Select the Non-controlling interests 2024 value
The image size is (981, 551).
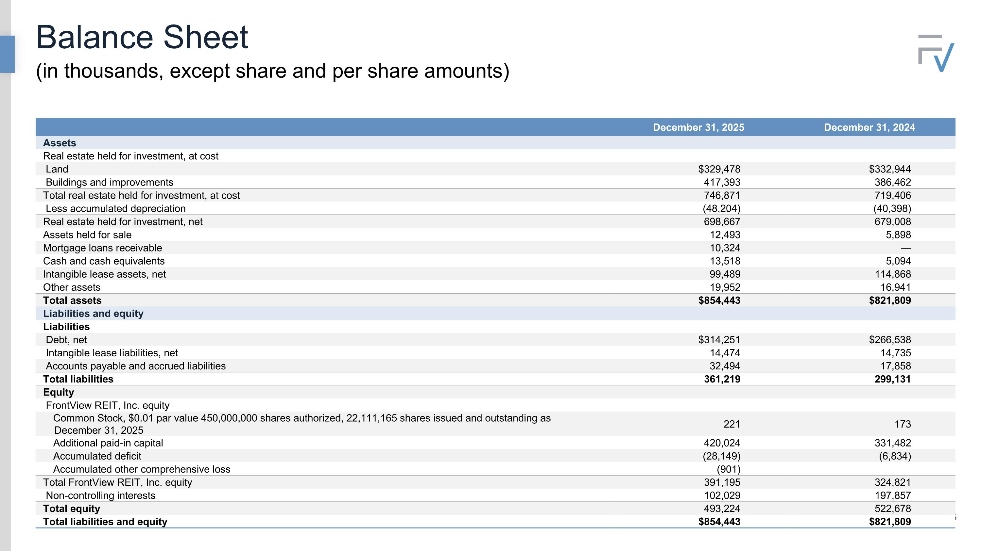tap(892, 495)
